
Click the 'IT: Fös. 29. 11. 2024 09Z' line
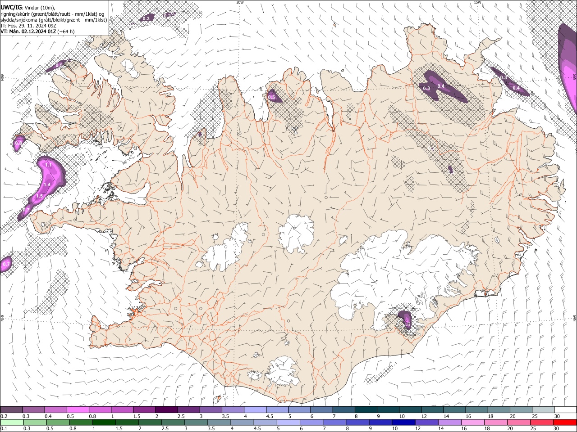pos(28,26)
